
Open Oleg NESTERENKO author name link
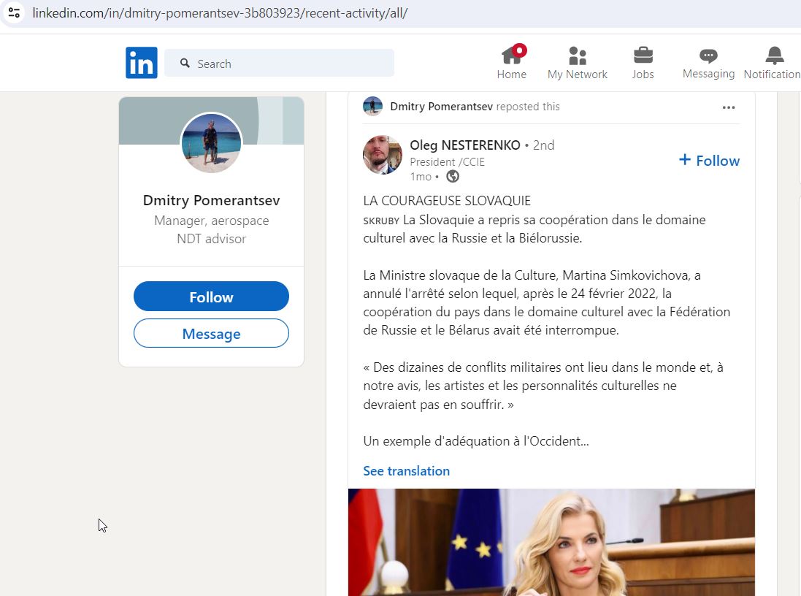[x=465, y=145]
